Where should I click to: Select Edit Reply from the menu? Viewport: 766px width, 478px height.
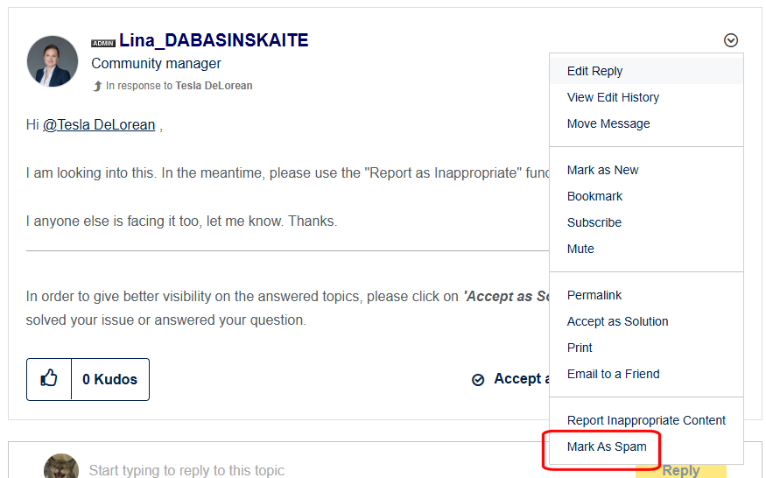point(594,71)
